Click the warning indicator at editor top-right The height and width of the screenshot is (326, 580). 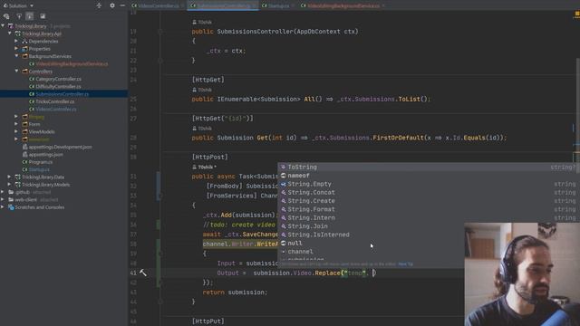pyautogui.click(x=576, y=14)
